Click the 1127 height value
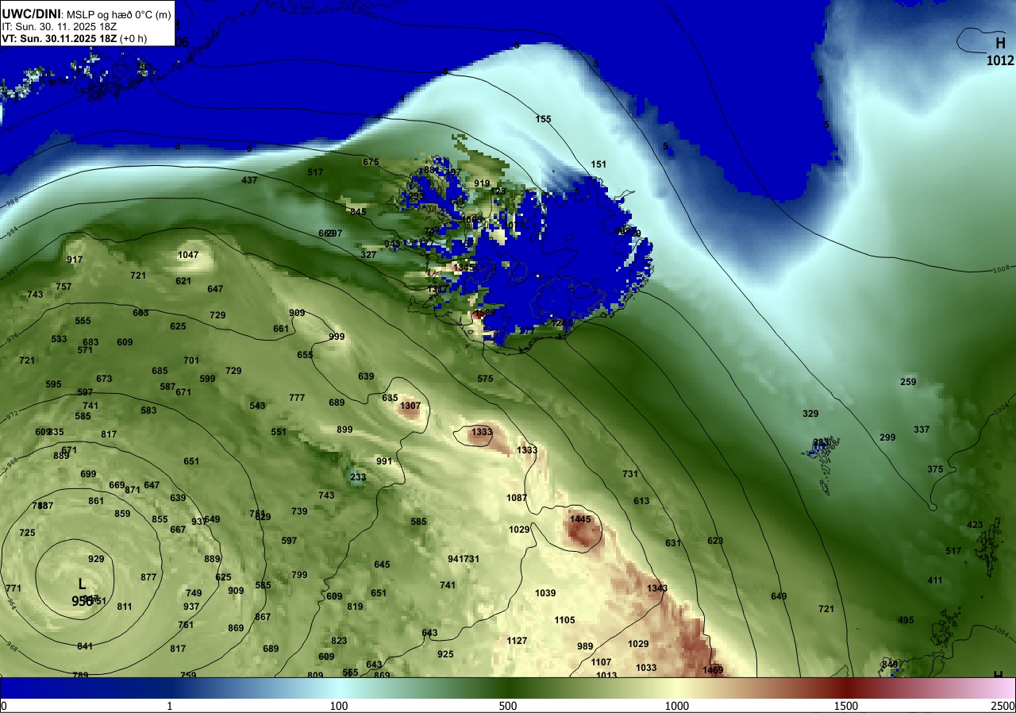Image resolution: width=1016 pixels, height=713 pixels. pyautogui.click(x=517, y=641)
